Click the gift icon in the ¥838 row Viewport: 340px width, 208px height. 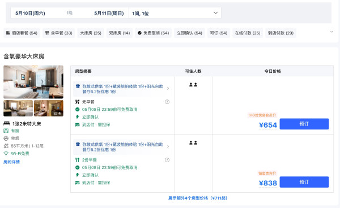pos(78,144)
